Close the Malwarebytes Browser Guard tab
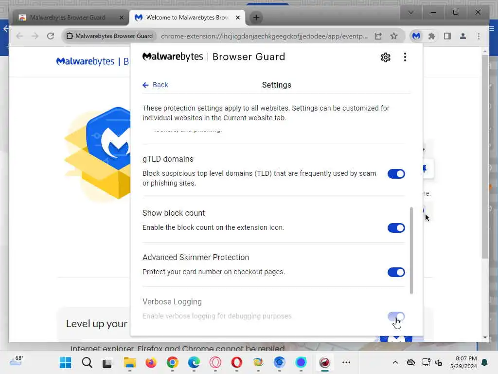Image resolution: width=498 pixels, height=374 pixels. coord(121,18)
